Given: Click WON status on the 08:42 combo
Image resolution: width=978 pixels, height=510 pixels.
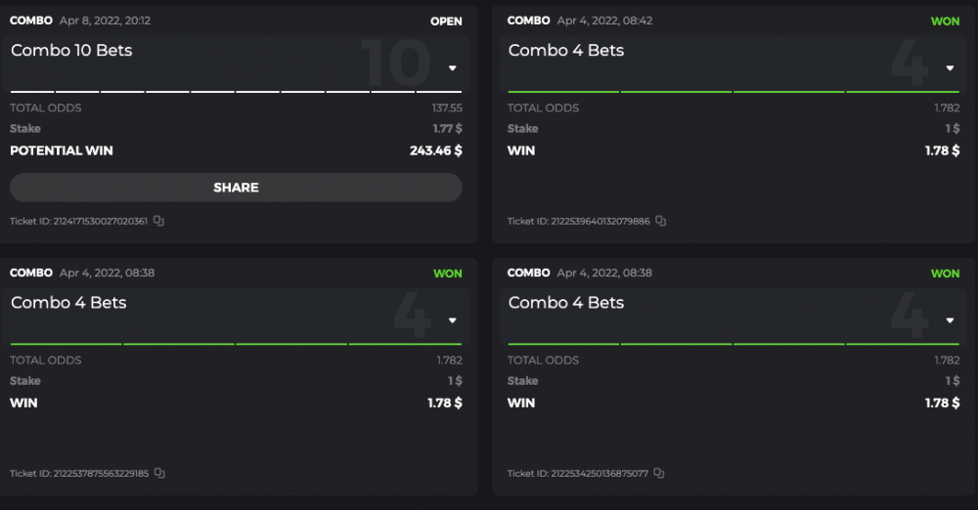Looking at the screenshot, I should click(x=945, y=21).
